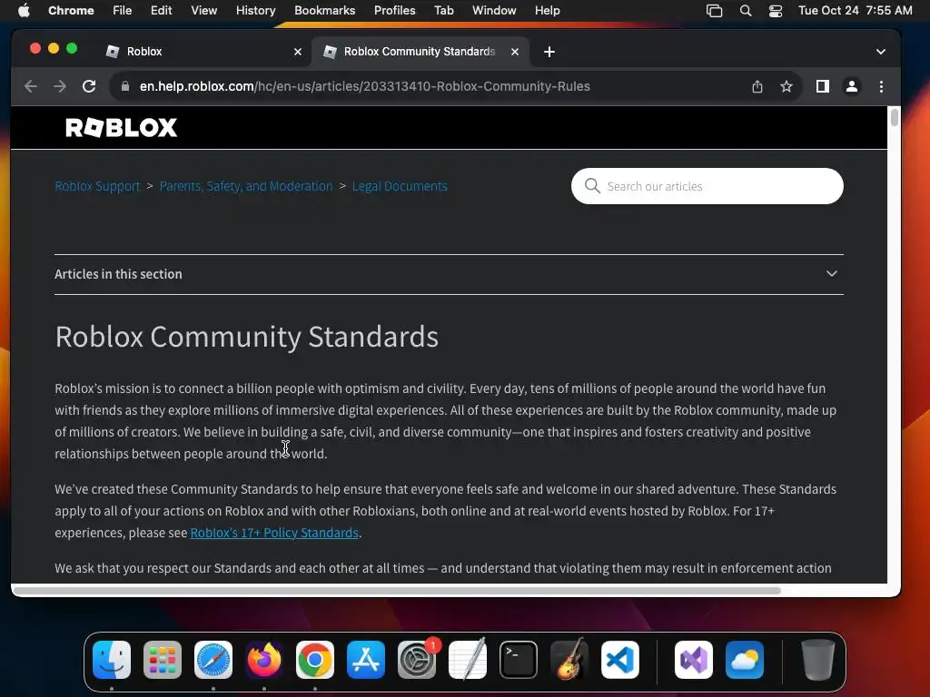Expand the Articles in this section chevron
This screenshot has height=697, width=930.
832,274
